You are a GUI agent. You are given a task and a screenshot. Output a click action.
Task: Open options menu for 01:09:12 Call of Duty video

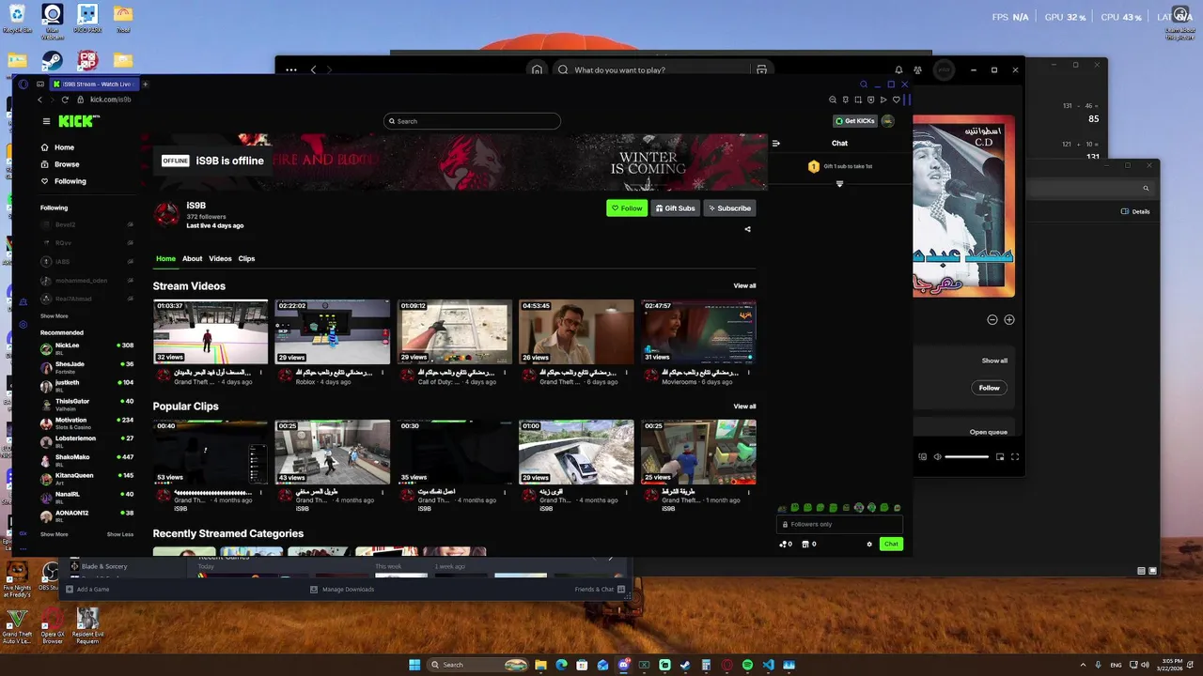point(505,372)
